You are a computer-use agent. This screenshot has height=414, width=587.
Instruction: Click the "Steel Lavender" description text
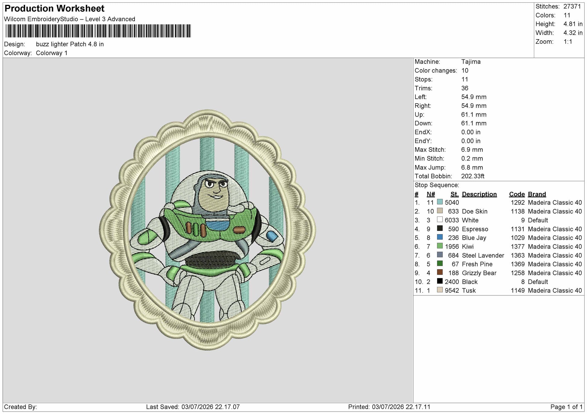[x=483, y=256]
